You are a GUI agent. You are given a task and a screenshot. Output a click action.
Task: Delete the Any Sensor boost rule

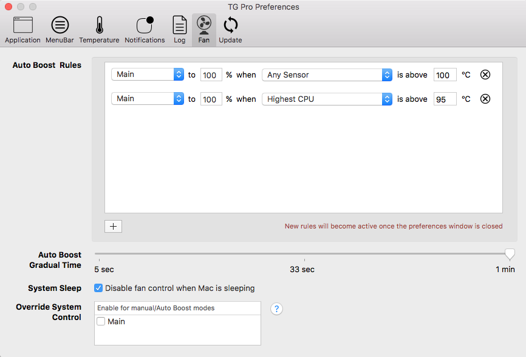(485, 75)
